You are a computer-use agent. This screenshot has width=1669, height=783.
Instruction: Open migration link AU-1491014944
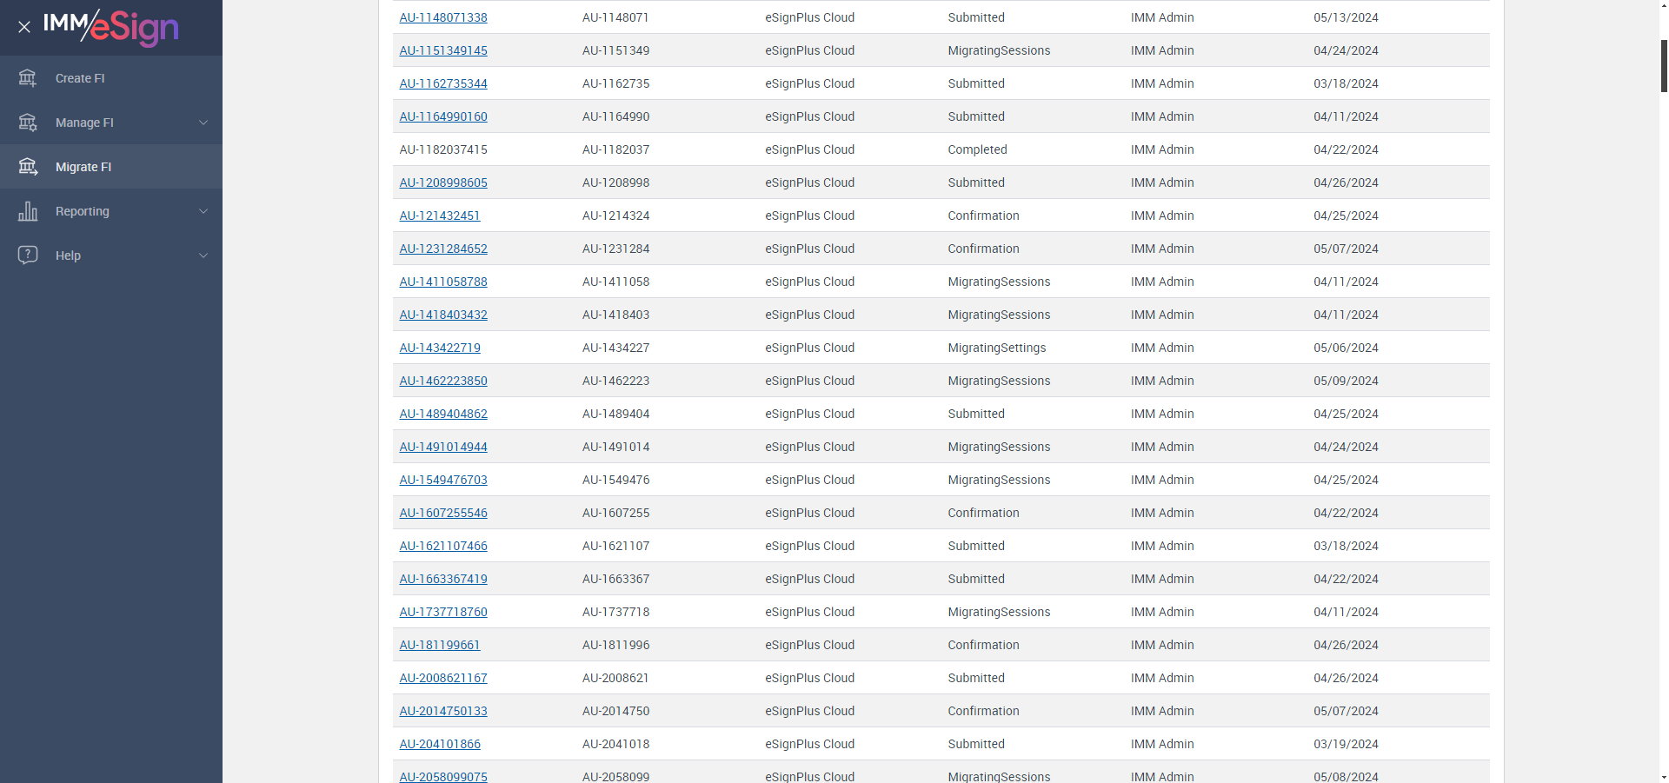point(443,447)
